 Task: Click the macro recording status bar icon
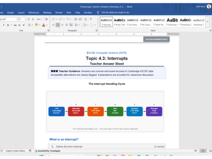[x=30, y=151]
